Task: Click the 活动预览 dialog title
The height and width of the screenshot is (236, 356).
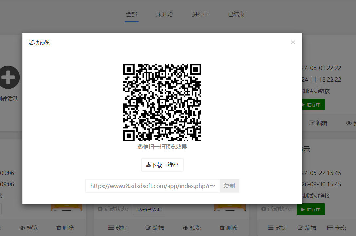Action: (x=39, y=43)
